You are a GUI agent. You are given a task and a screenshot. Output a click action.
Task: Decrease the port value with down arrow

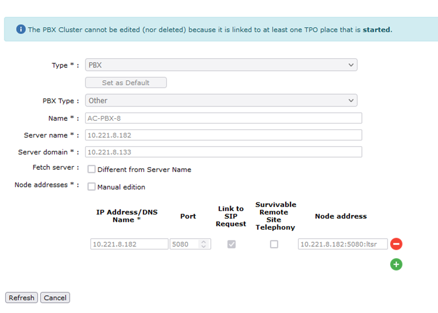[x=203, y=246]
